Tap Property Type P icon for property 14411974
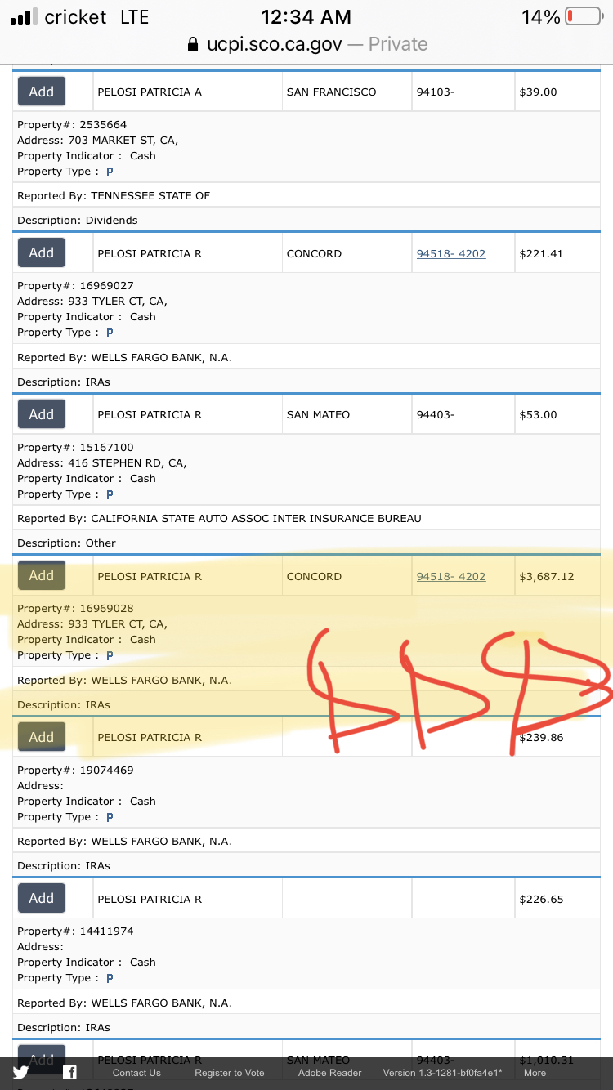613x1090 pixels. point(110,978)
